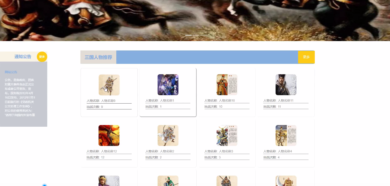Click the text 人物名称: 人物名称9
This screenshot has height=186, width=390.
(101, 101)
